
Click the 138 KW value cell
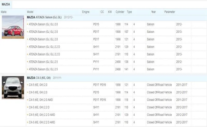(x=126, y=62)
